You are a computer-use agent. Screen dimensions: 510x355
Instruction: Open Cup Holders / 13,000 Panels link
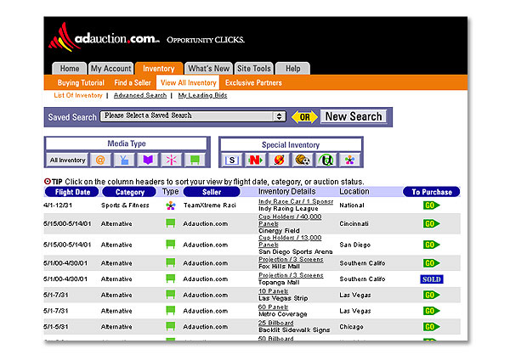pyautogui.click(x=290, y=241)
